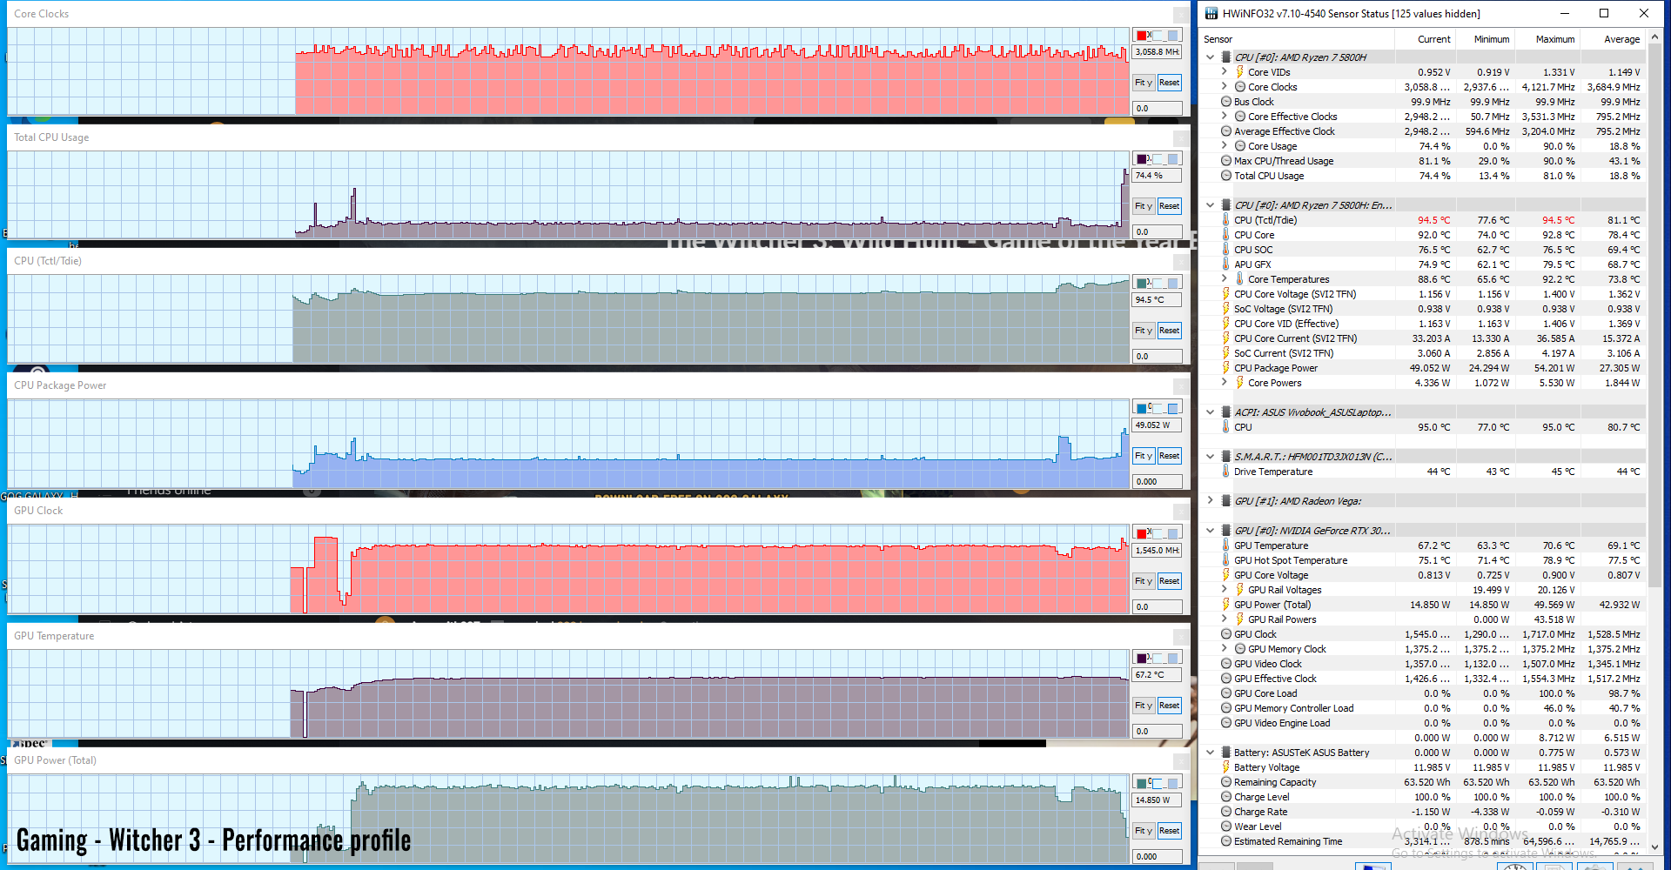This screenshot has width=1671, height=870.
Task: Expand the Core Clocks sensor group
Action: [x=1225, y=87]
